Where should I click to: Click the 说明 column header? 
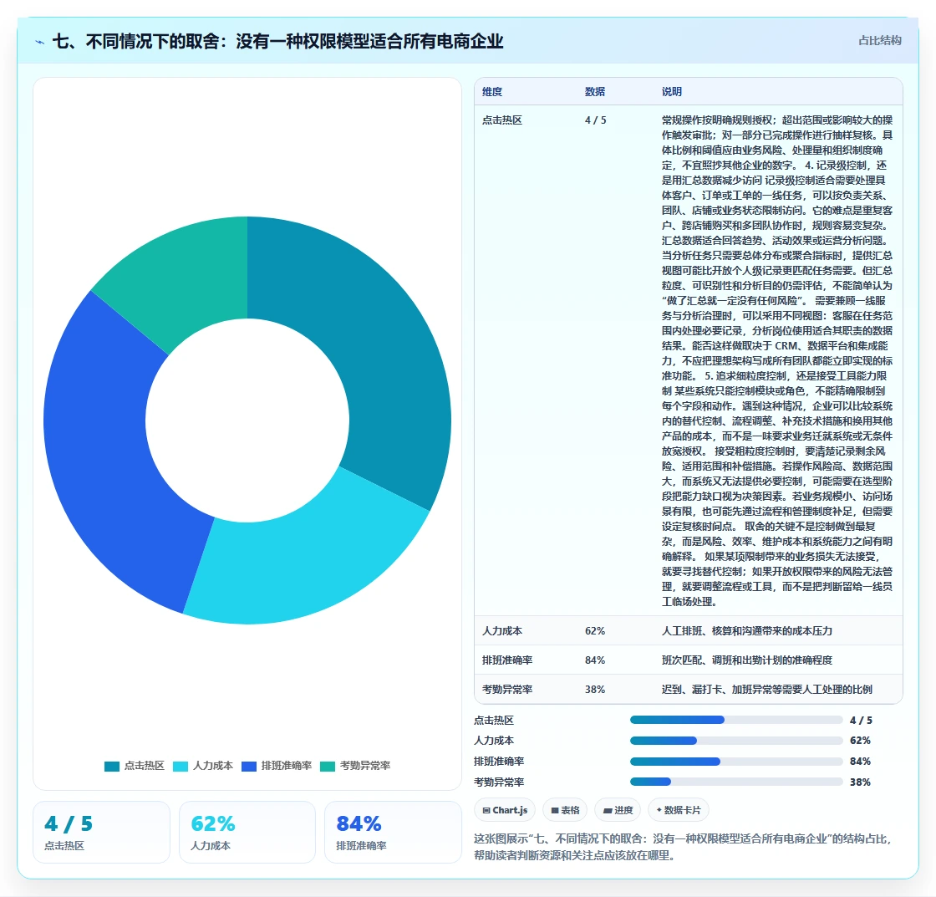click(672, 92)
